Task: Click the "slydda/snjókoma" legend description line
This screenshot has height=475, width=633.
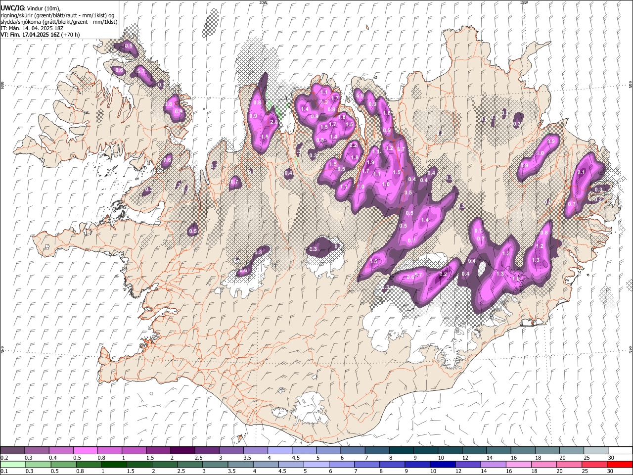Action: (59, 22)
